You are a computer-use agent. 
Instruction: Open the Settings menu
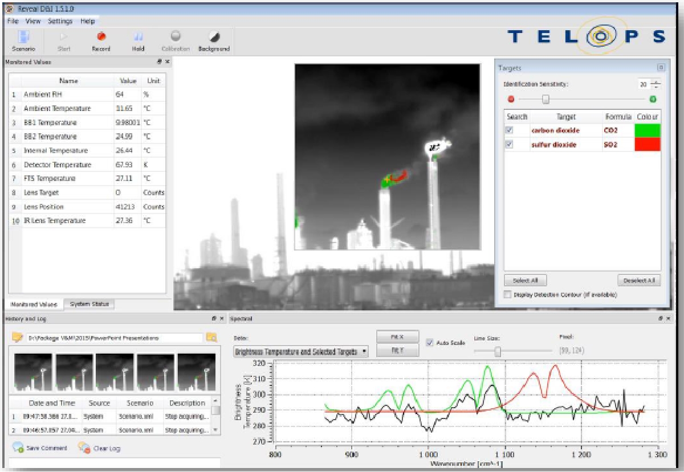coord(60,21)
